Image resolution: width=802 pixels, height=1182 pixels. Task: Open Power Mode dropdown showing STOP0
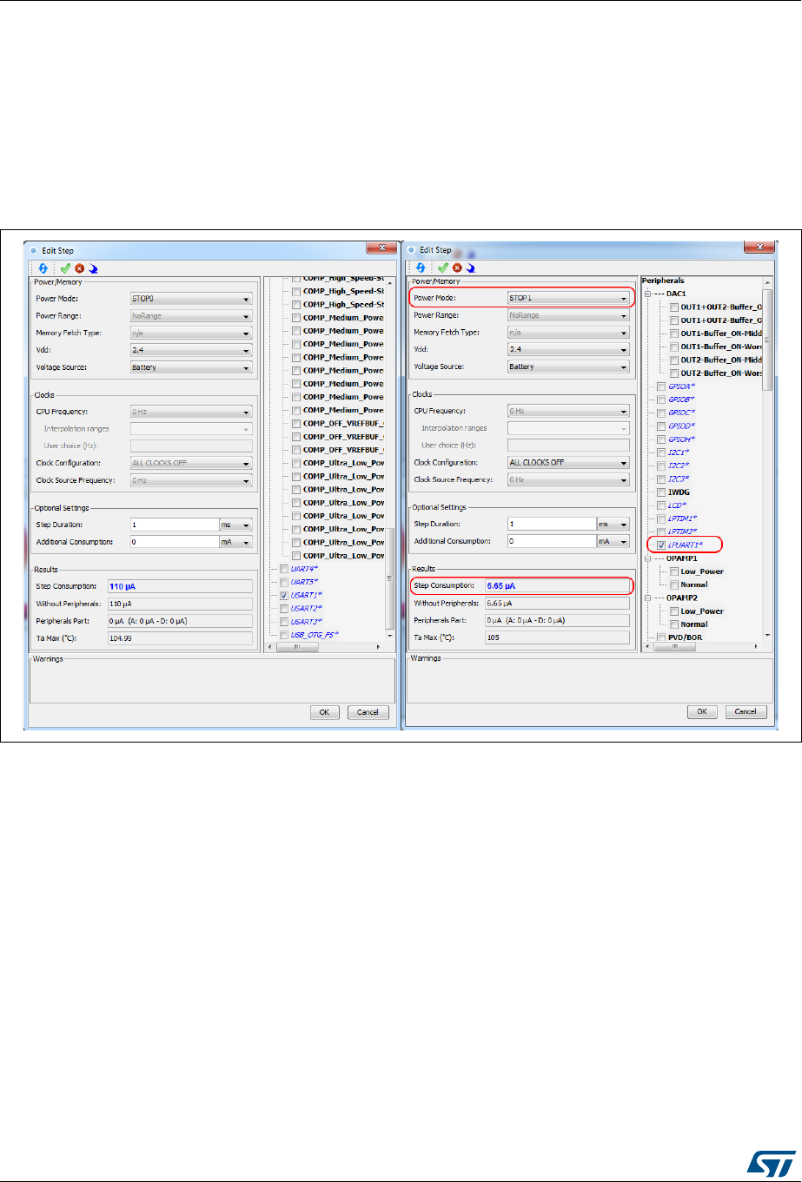click(190, 299)
